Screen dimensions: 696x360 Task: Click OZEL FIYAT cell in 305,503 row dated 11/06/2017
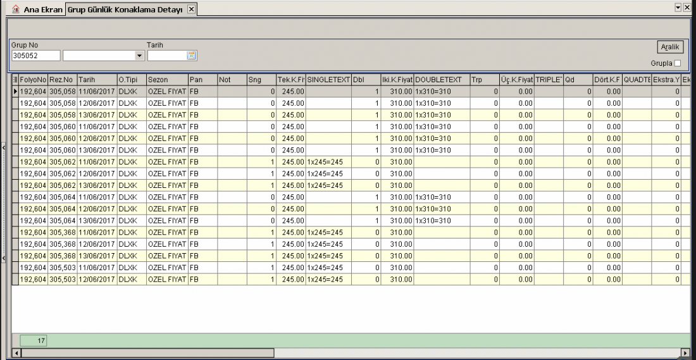pos(167,268)
